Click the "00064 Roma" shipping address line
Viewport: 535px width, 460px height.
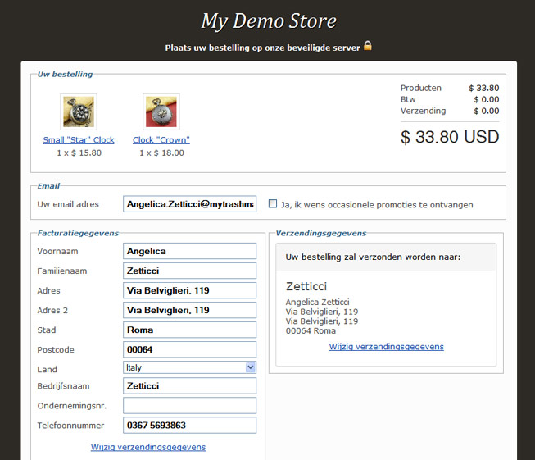311,330
